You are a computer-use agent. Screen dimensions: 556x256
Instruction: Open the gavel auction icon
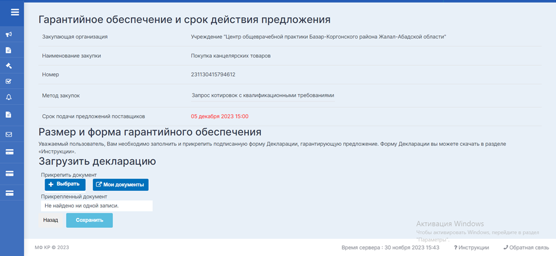(9, 66)
